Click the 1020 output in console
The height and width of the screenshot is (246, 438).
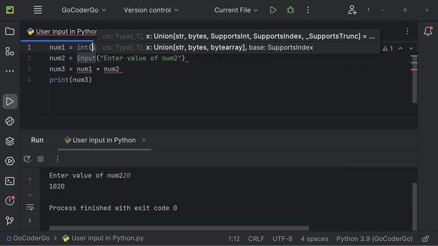coord(57,187)
